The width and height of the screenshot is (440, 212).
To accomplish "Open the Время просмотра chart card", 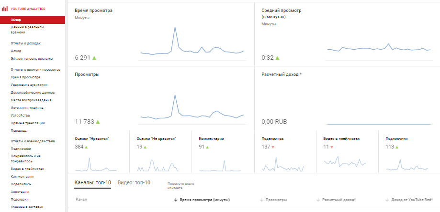I will 161,34.
